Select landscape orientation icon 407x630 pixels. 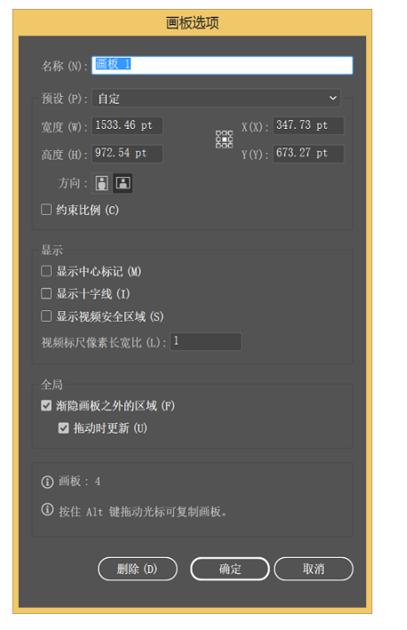[123, 183]
